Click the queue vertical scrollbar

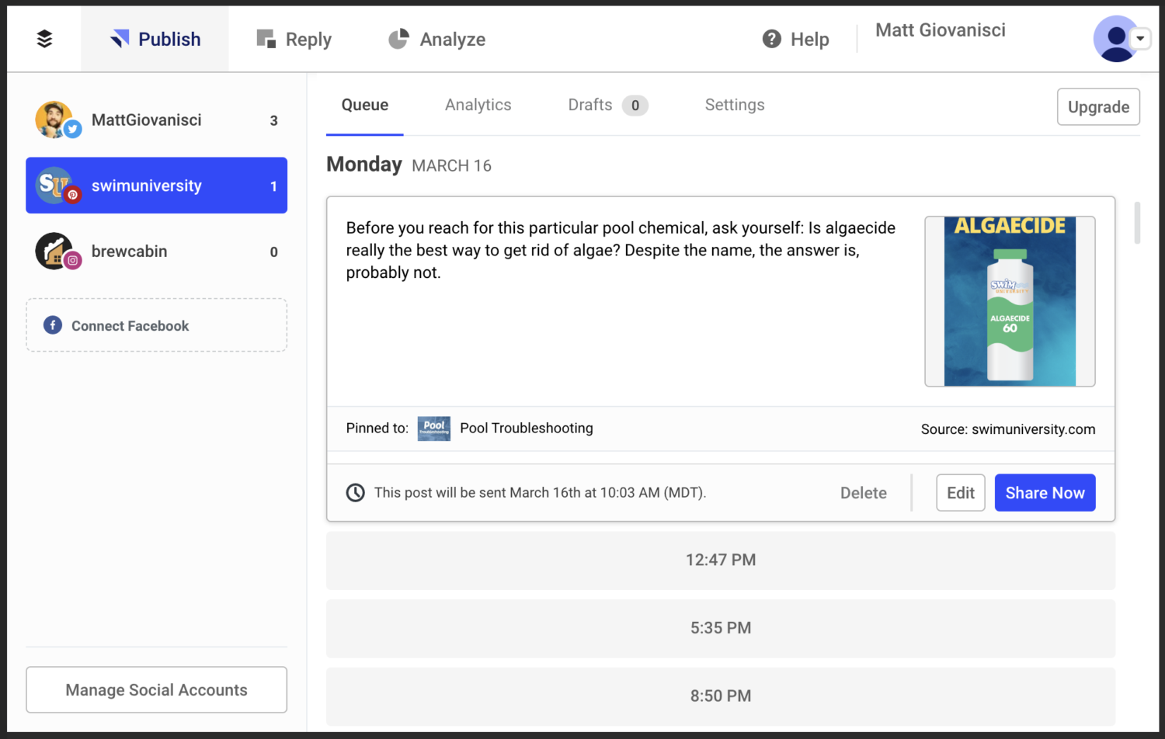[x=1137, y=223]
